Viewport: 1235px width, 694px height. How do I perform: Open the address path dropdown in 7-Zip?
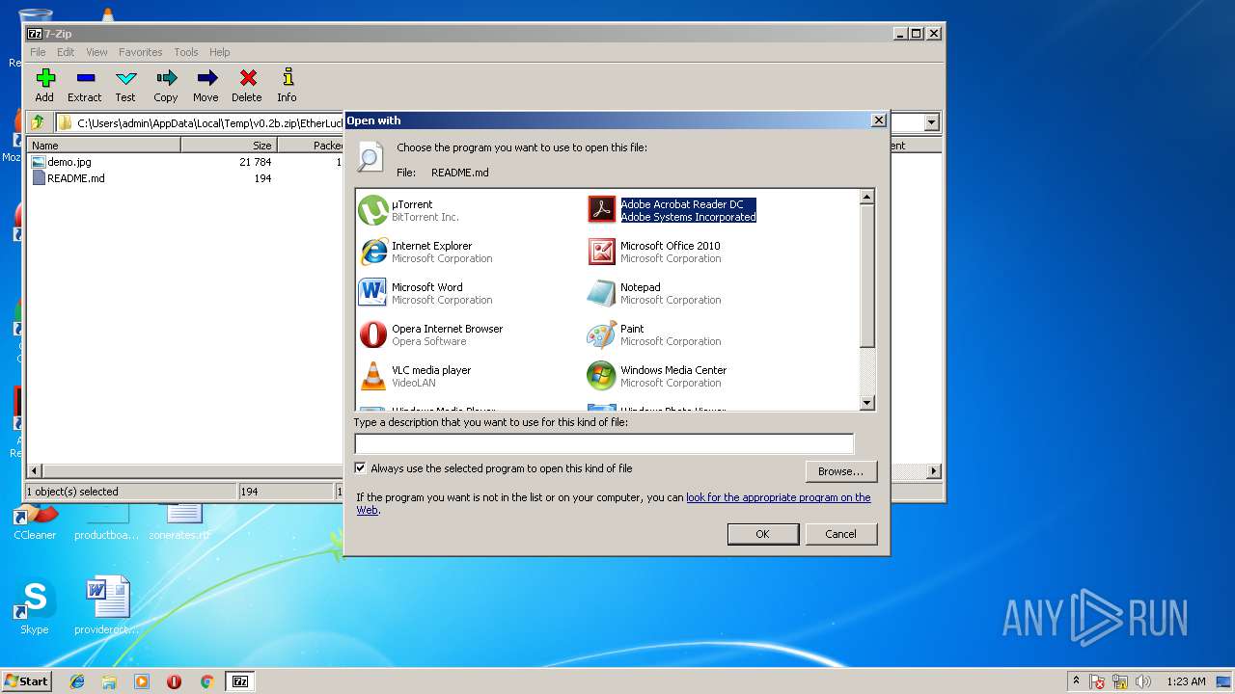point(931,122)
